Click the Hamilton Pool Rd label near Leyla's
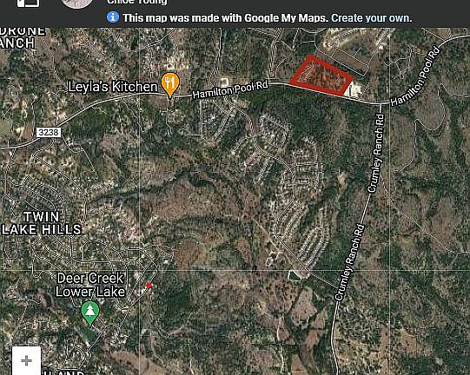This screenshot has width=470, height=375. click(230, 89)
